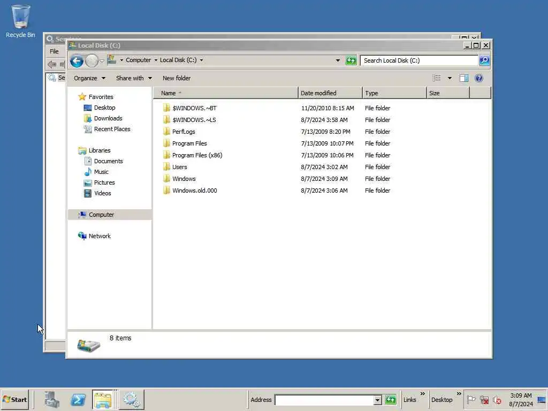Expand the Links toolbar chevron

[x=422, y=394]
